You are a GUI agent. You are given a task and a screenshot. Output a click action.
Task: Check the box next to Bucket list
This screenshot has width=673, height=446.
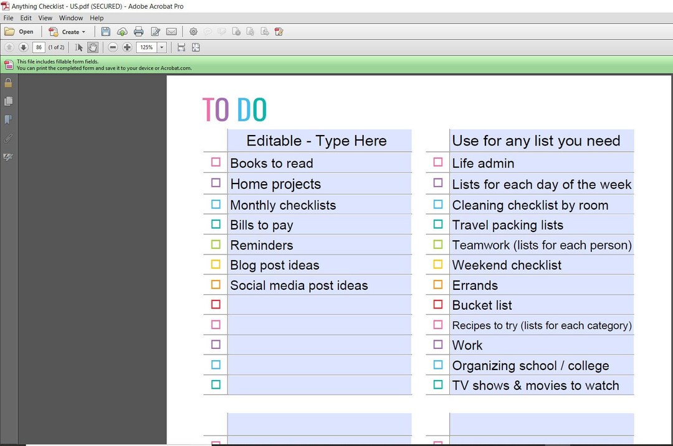(x=437, y=304)
